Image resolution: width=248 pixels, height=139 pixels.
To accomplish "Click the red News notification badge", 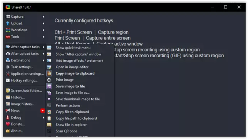I will [x=42, y=111].
